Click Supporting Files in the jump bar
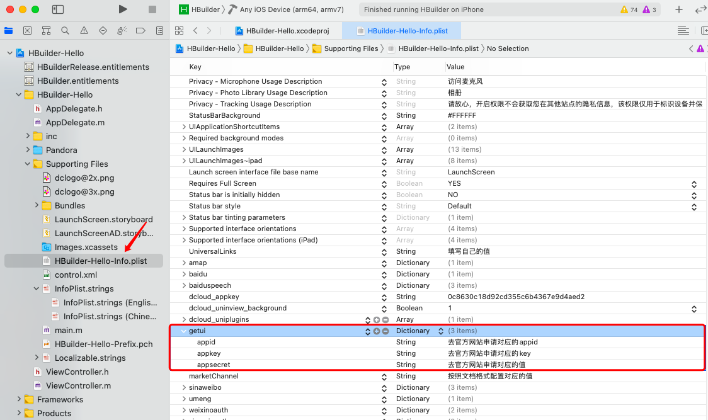 (345, 48)
